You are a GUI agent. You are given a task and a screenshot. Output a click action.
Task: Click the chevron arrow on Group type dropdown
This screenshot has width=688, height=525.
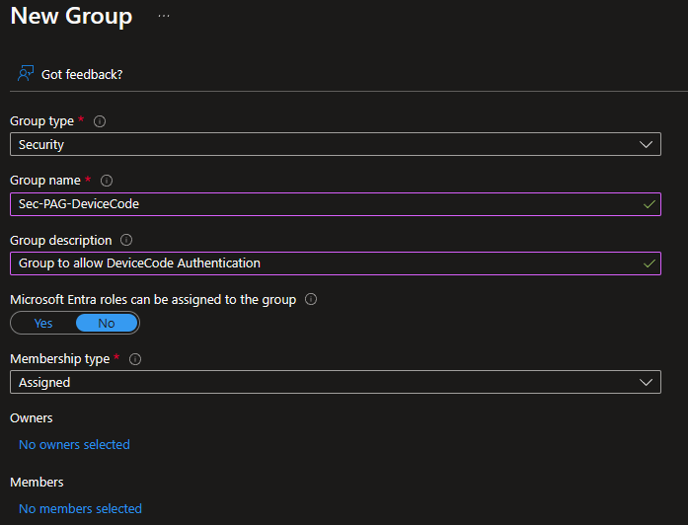pos(647,145)
